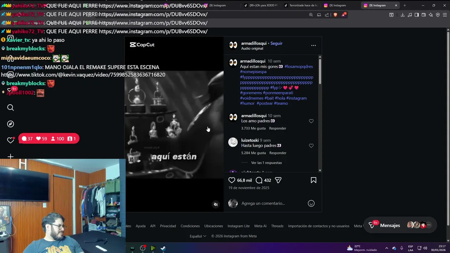This screenshot has height=253, width=450.
Task: Click the create new post plus icon
Action: [11, 156]
